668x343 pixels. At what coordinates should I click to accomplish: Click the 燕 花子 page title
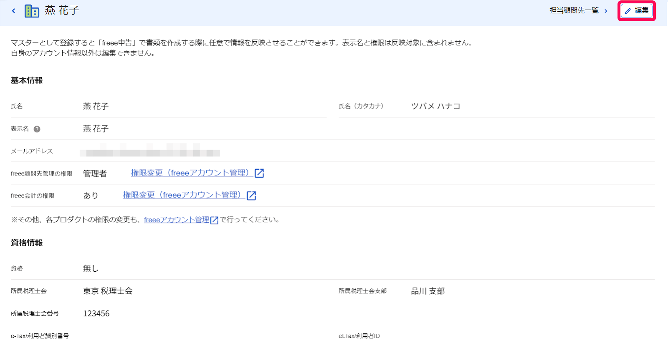tap(62, 10)
